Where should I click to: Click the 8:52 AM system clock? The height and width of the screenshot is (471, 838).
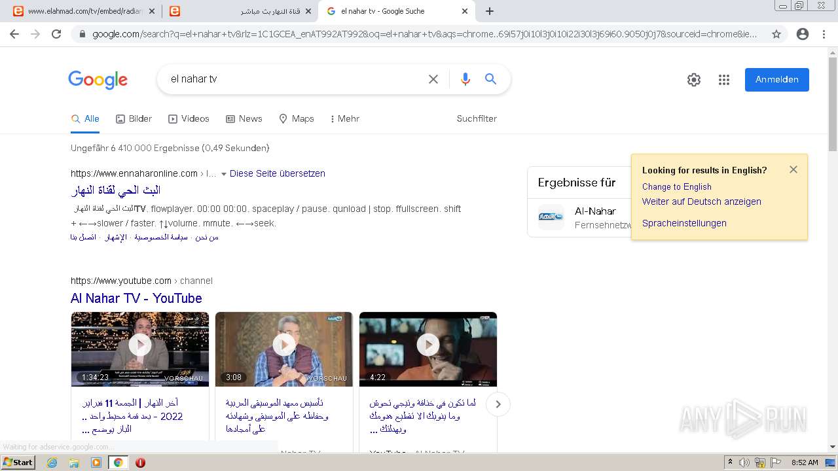[x=805, y=462]
